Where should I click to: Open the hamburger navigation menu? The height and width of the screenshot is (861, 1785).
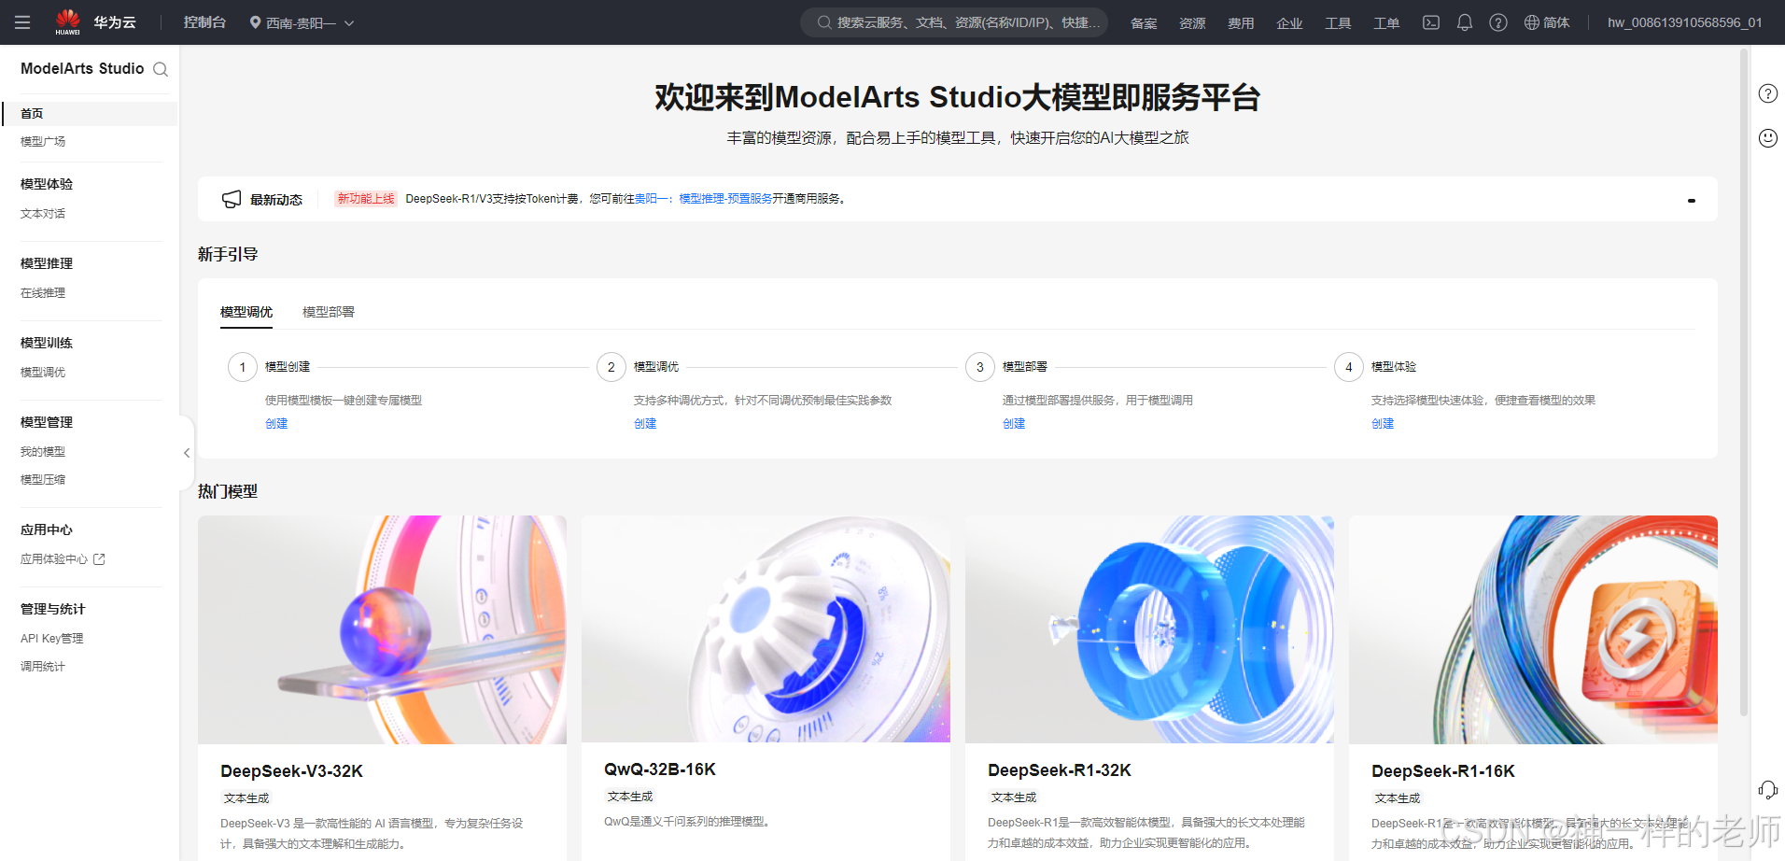coord(22,22)
